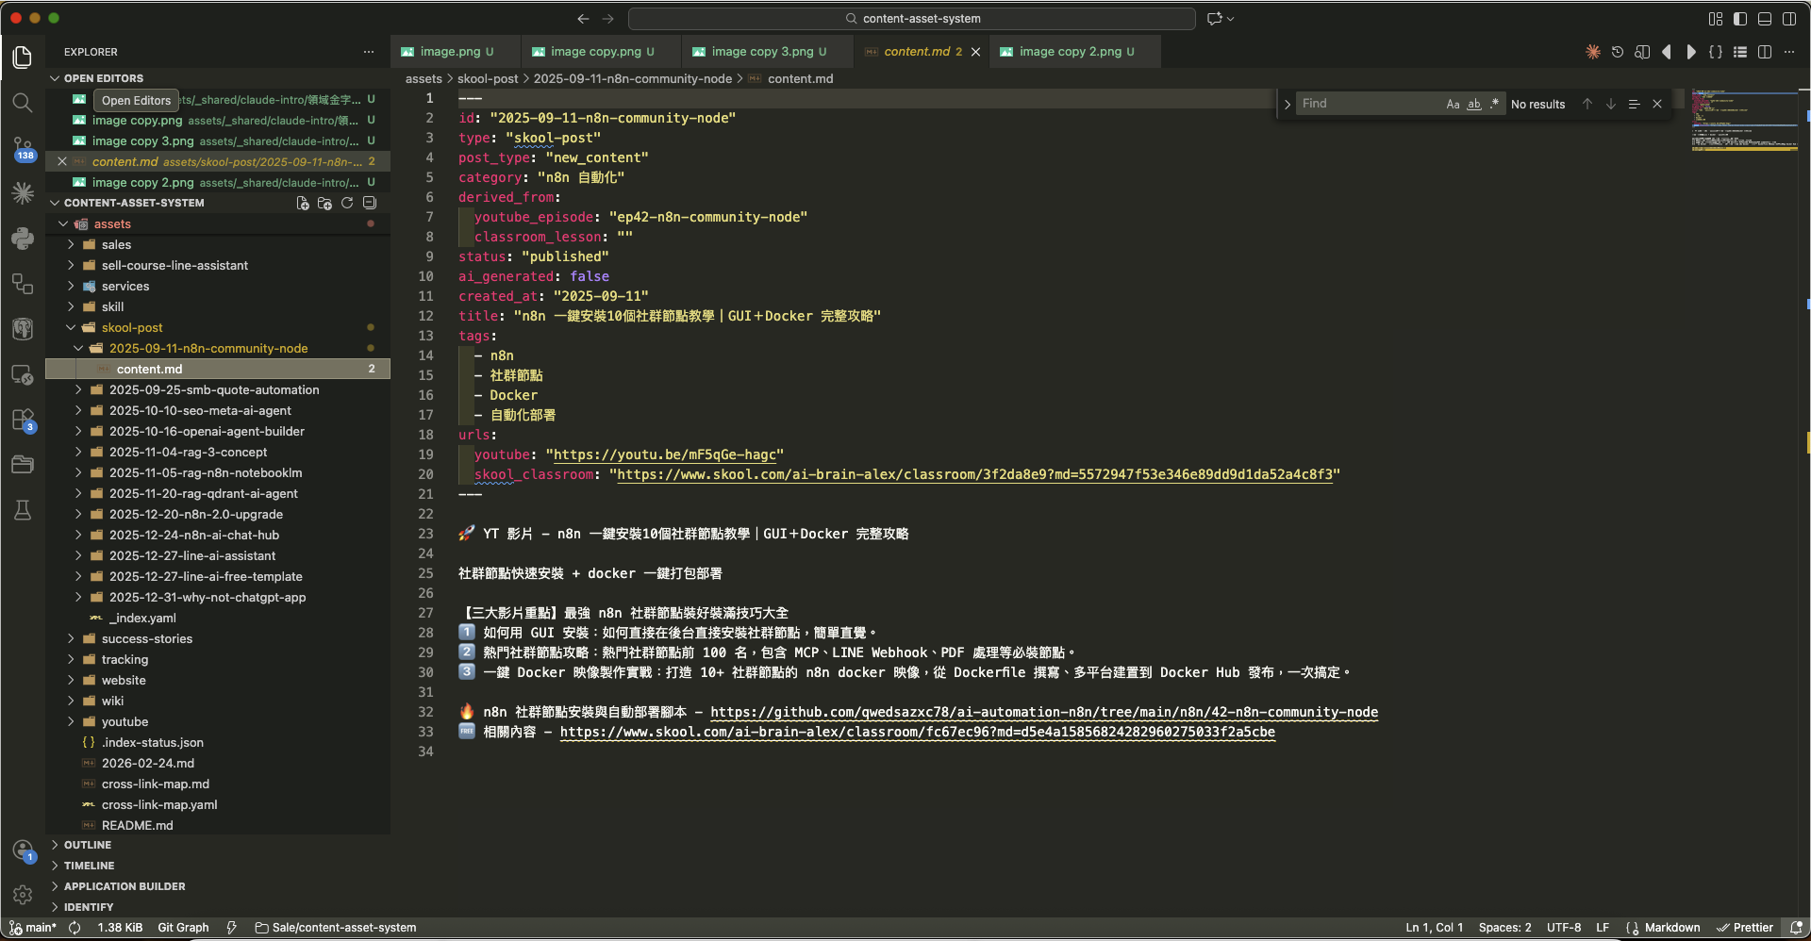Click Prettier in the status bar

pos(1745,928)
